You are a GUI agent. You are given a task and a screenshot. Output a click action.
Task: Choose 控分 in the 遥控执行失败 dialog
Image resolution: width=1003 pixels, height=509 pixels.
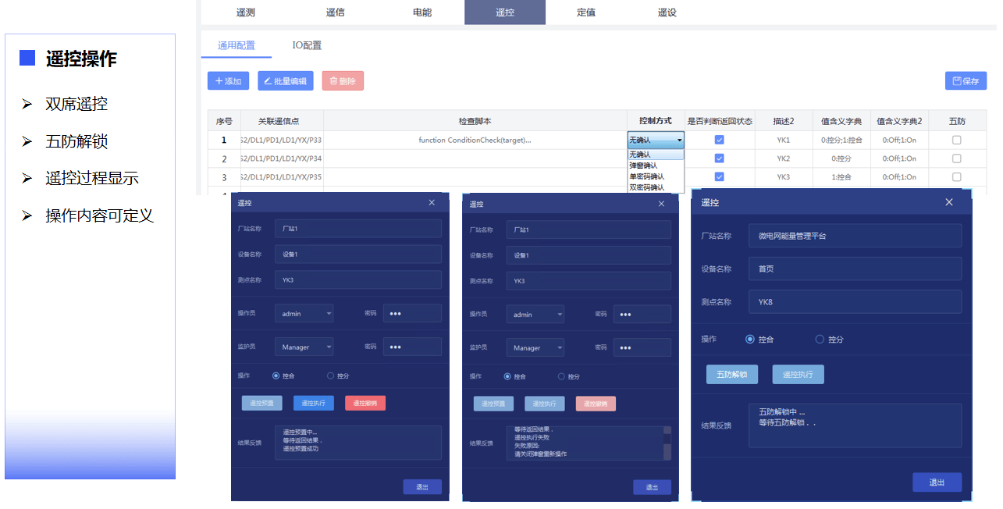pos(561,376)
